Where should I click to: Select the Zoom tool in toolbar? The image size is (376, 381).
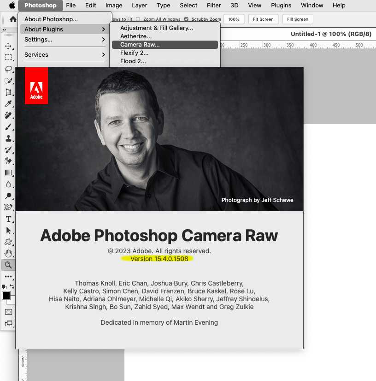(8, 265)
